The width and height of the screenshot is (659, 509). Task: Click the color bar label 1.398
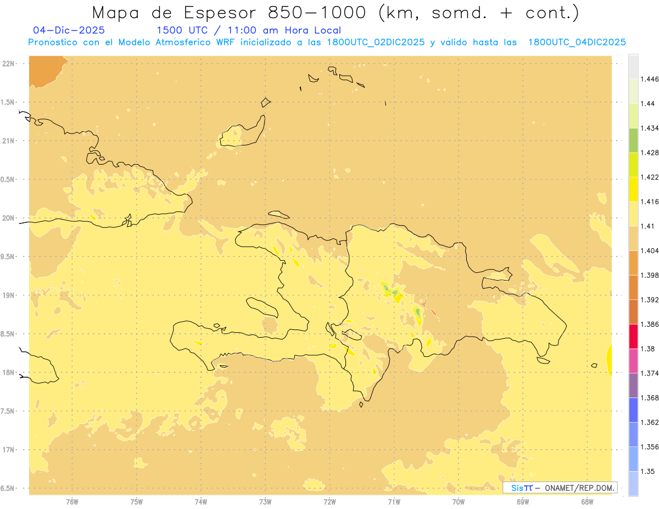650,275
